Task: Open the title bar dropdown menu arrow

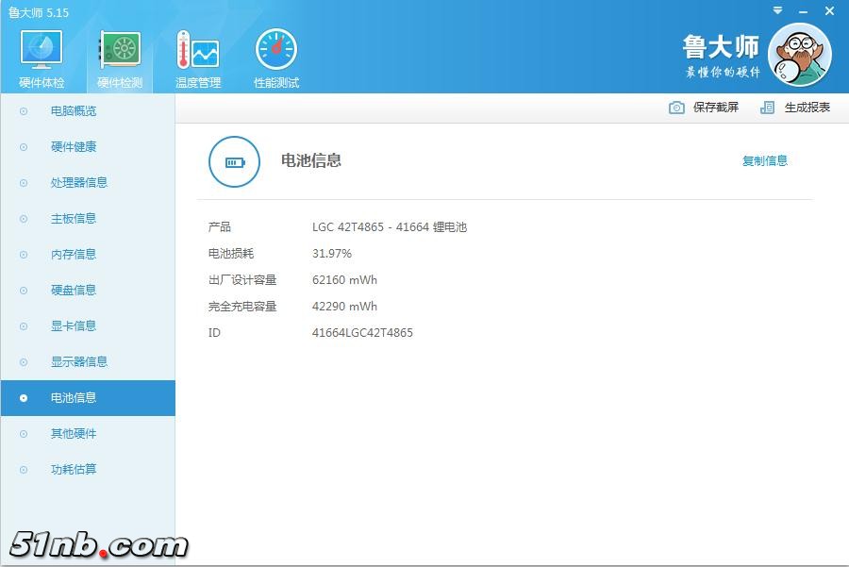Action: coord(777,10)
